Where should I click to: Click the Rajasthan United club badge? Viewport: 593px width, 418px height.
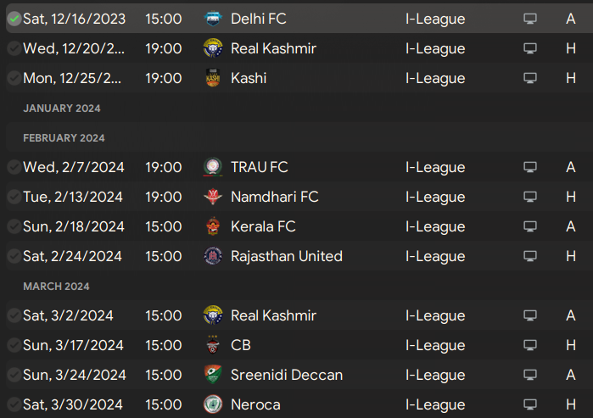point(213,256)
